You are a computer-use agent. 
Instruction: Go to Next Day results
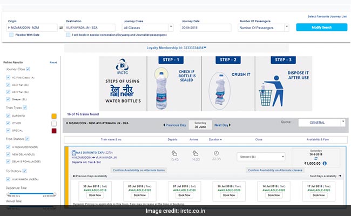click(222, 125)
